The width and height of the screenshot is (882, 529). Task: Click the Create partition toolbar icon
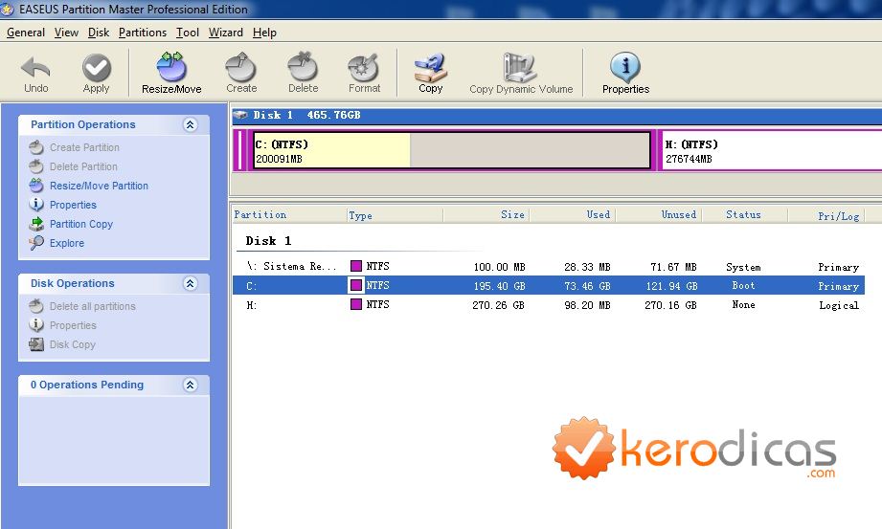click(241, 67)
